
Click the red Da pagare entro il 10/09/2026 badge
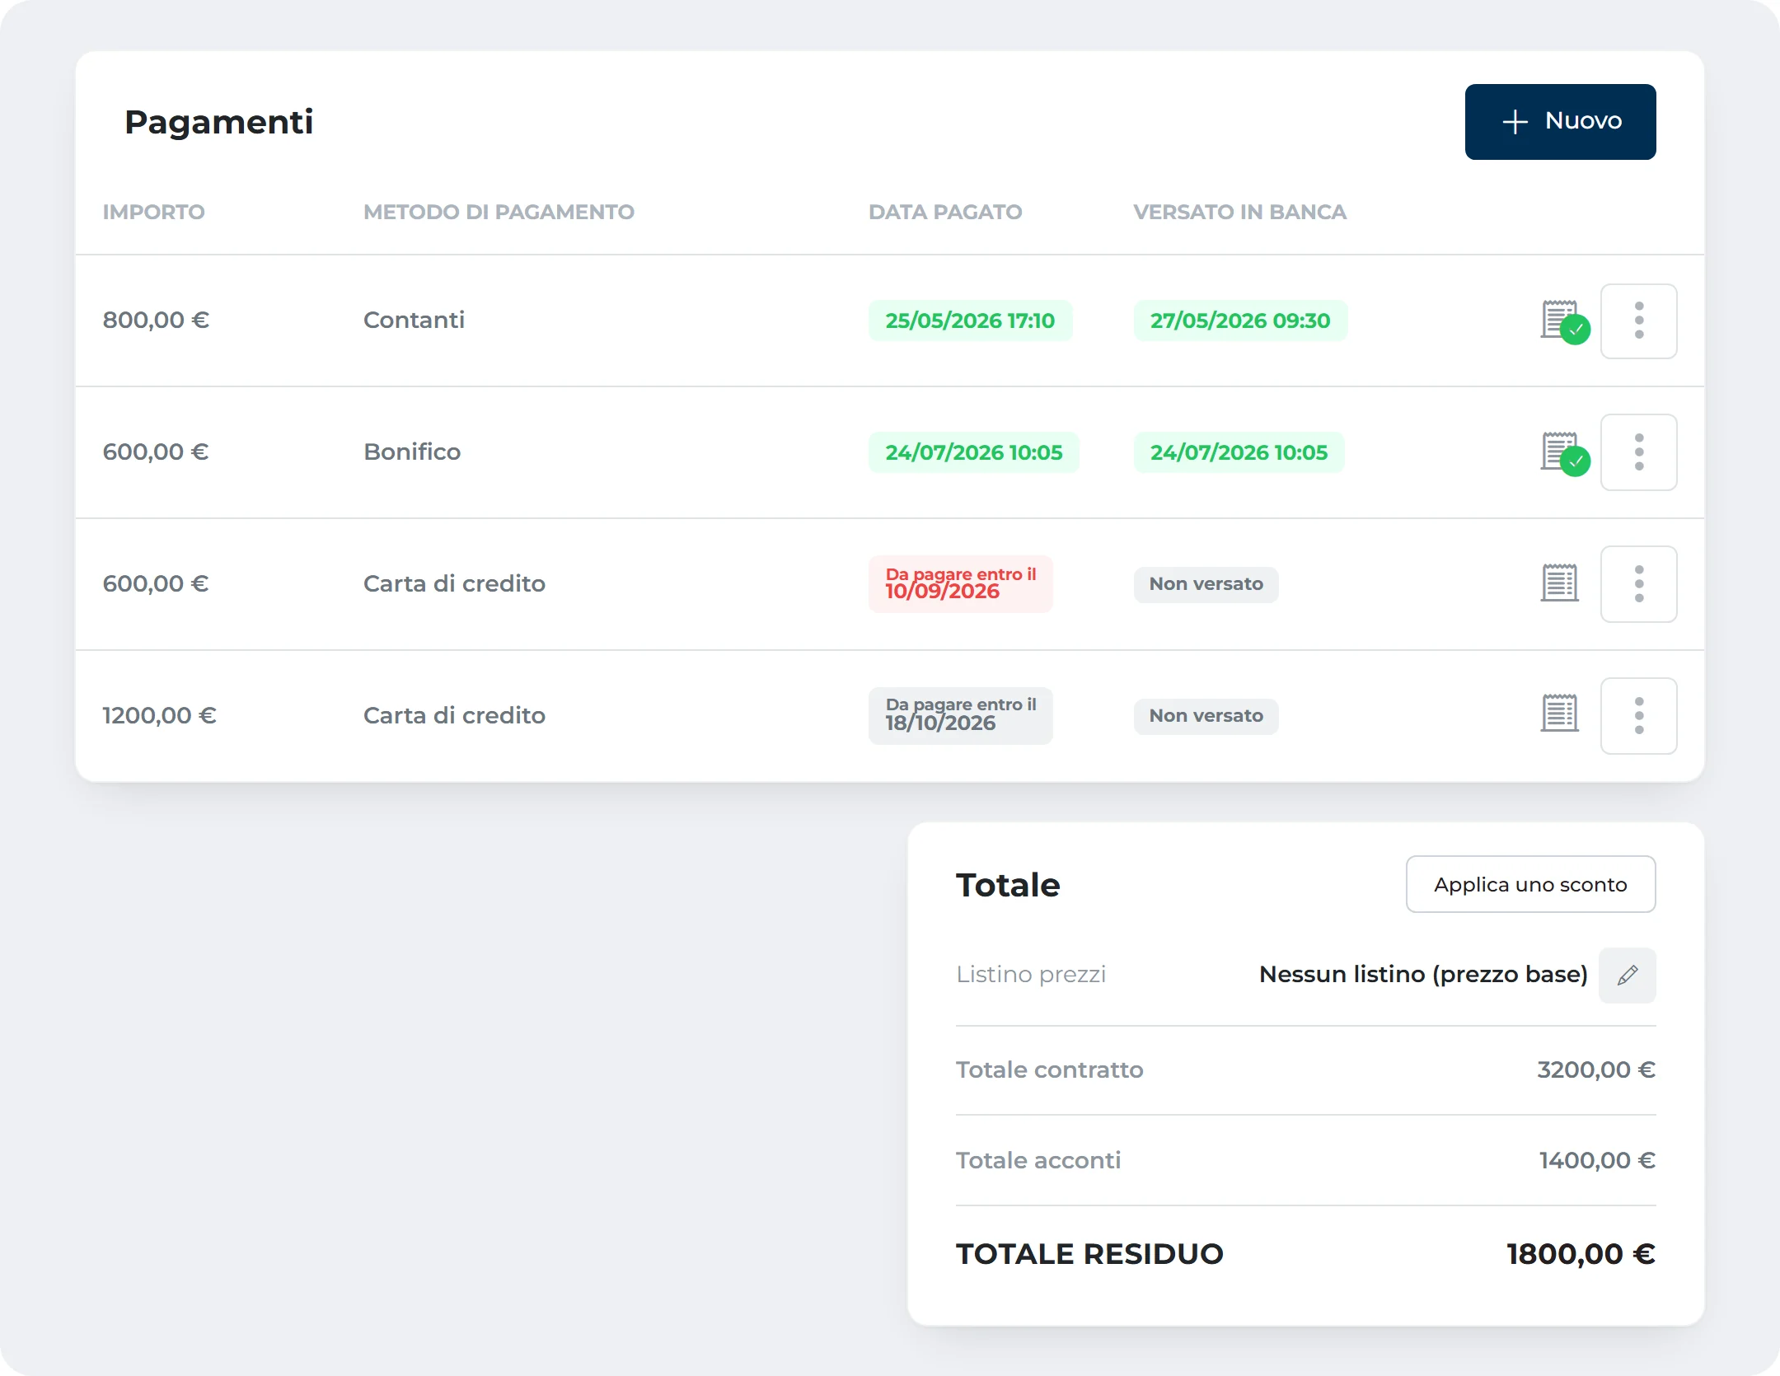tap(961, 583)
